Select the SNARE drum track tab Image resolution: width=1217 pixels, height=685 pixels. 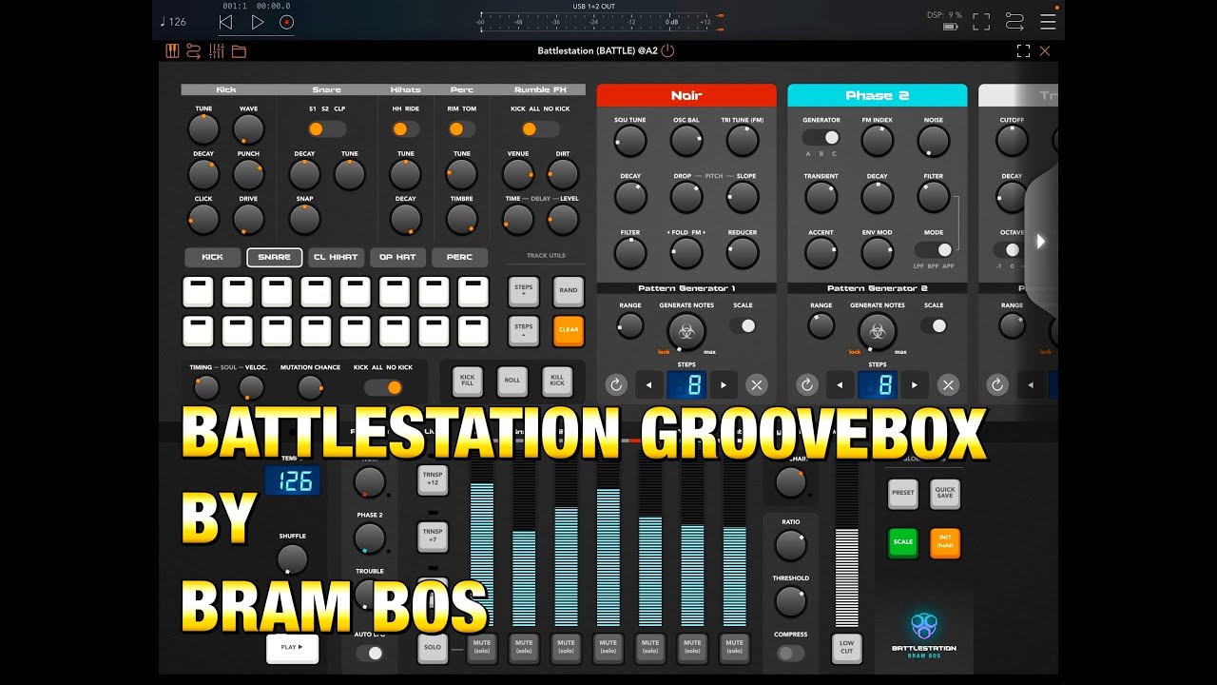coord(275,257)
